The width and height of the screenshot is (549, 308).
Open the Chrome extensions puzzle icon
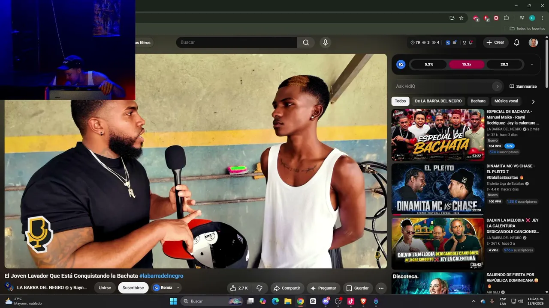click(507, 18)
